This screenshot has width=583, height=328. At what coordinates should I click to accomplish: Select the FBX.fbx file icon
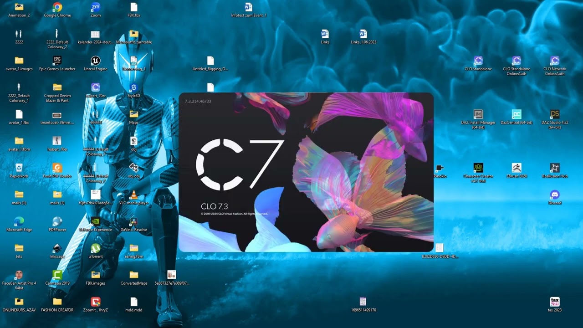[133, 7]
